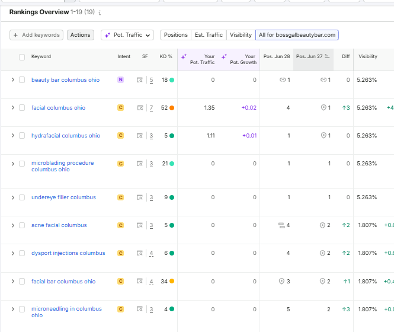Click the sparkle icon beside Your Pot. Traffic header
Screen dimensions: 394x332
point(184,56)
